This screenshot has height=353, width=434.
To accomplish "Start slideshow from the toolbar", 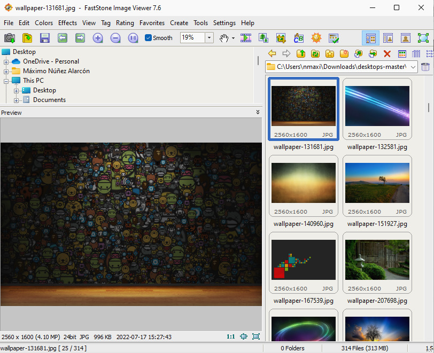I will [x=246, y=38].
